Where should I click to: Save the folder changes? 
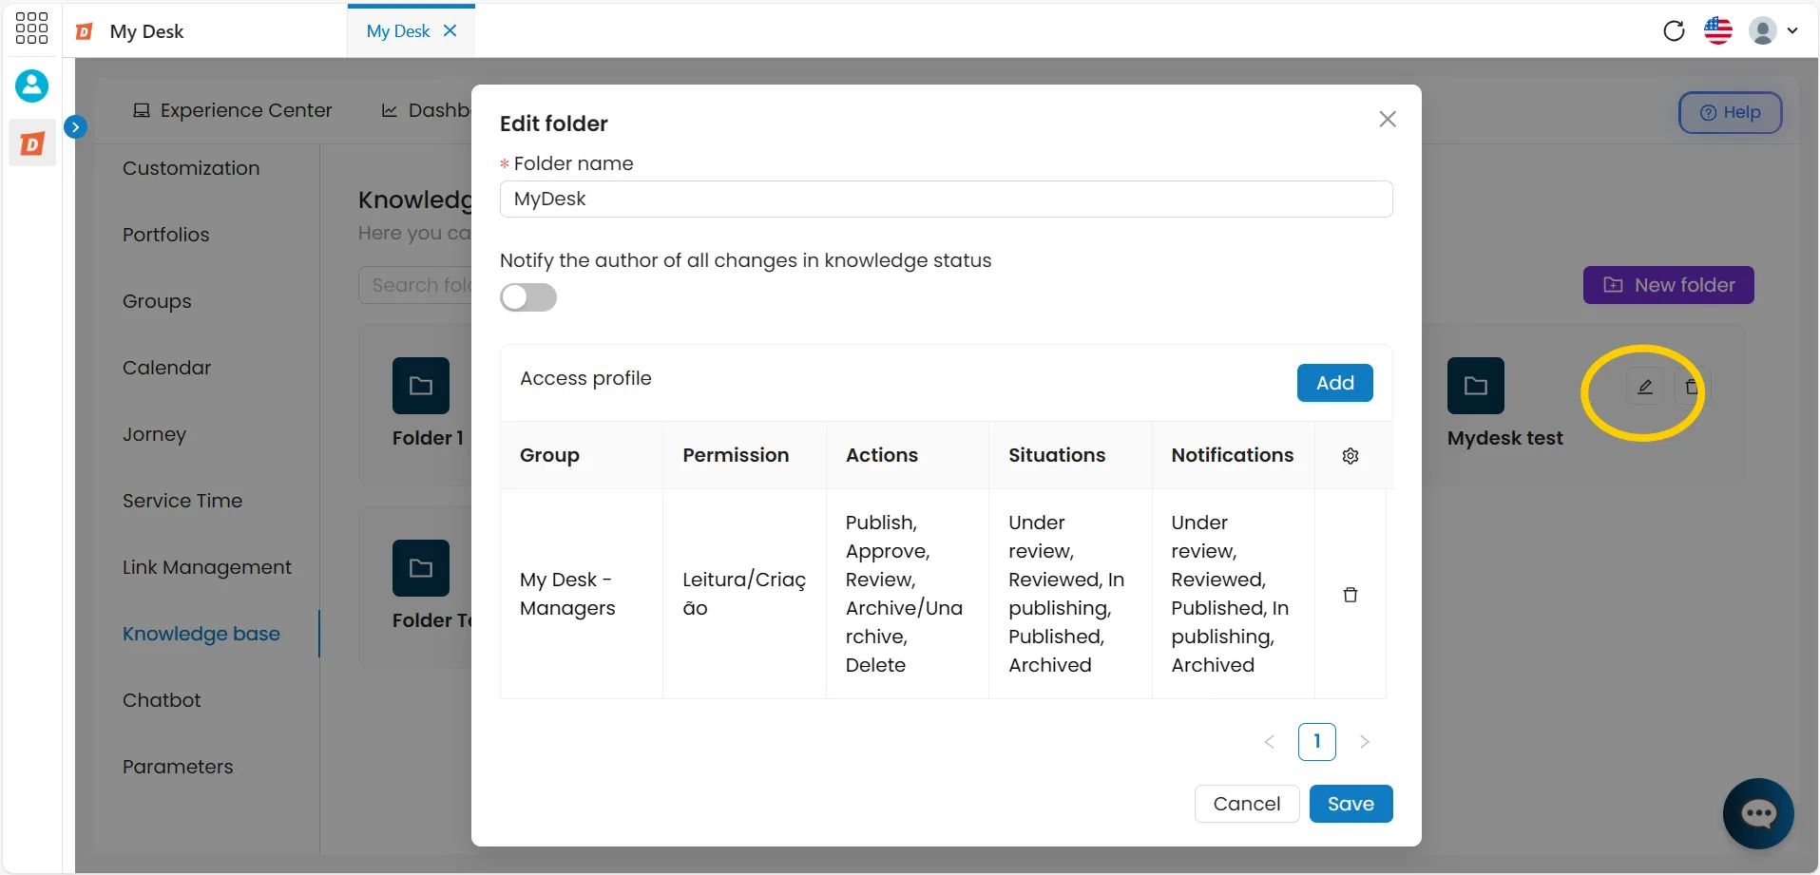point(1351,804)
